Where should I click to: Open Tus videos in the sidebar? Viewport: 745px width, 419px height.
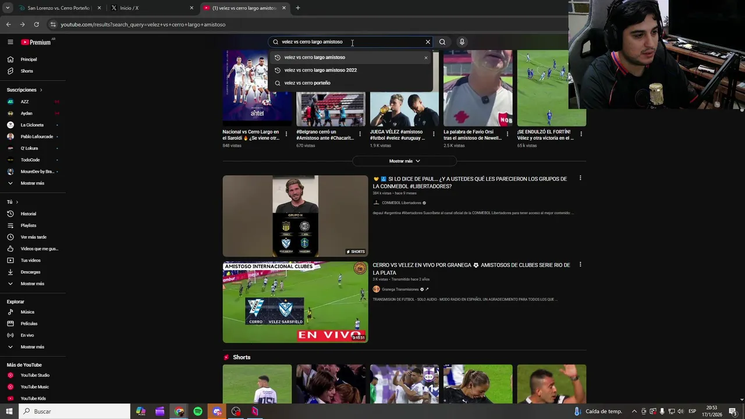30,260
